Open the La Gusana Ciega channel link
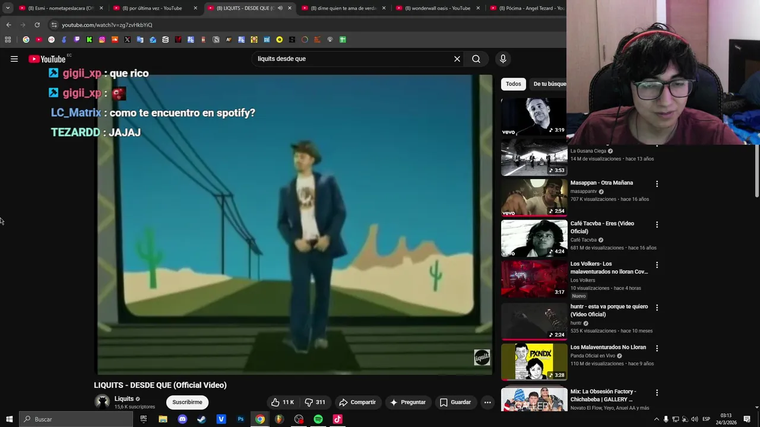Screen dimensions: 760x427 coord(588,151)
